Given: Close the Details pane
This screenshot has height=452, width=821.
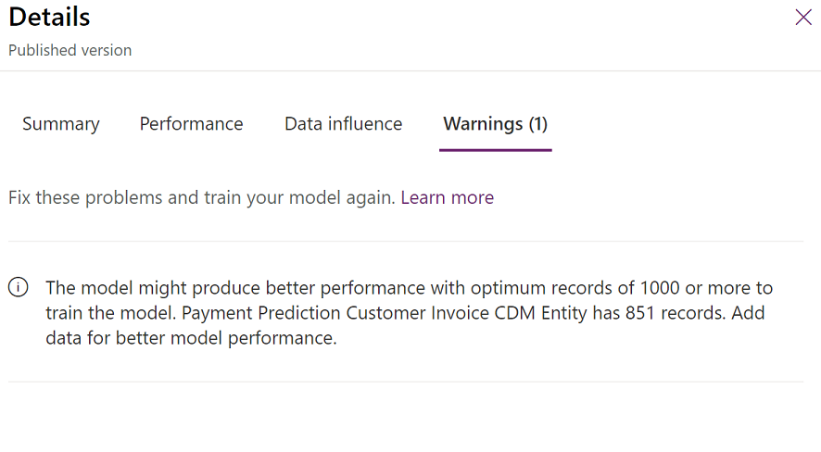Looking at the screenshot, I should pos(802,18).
